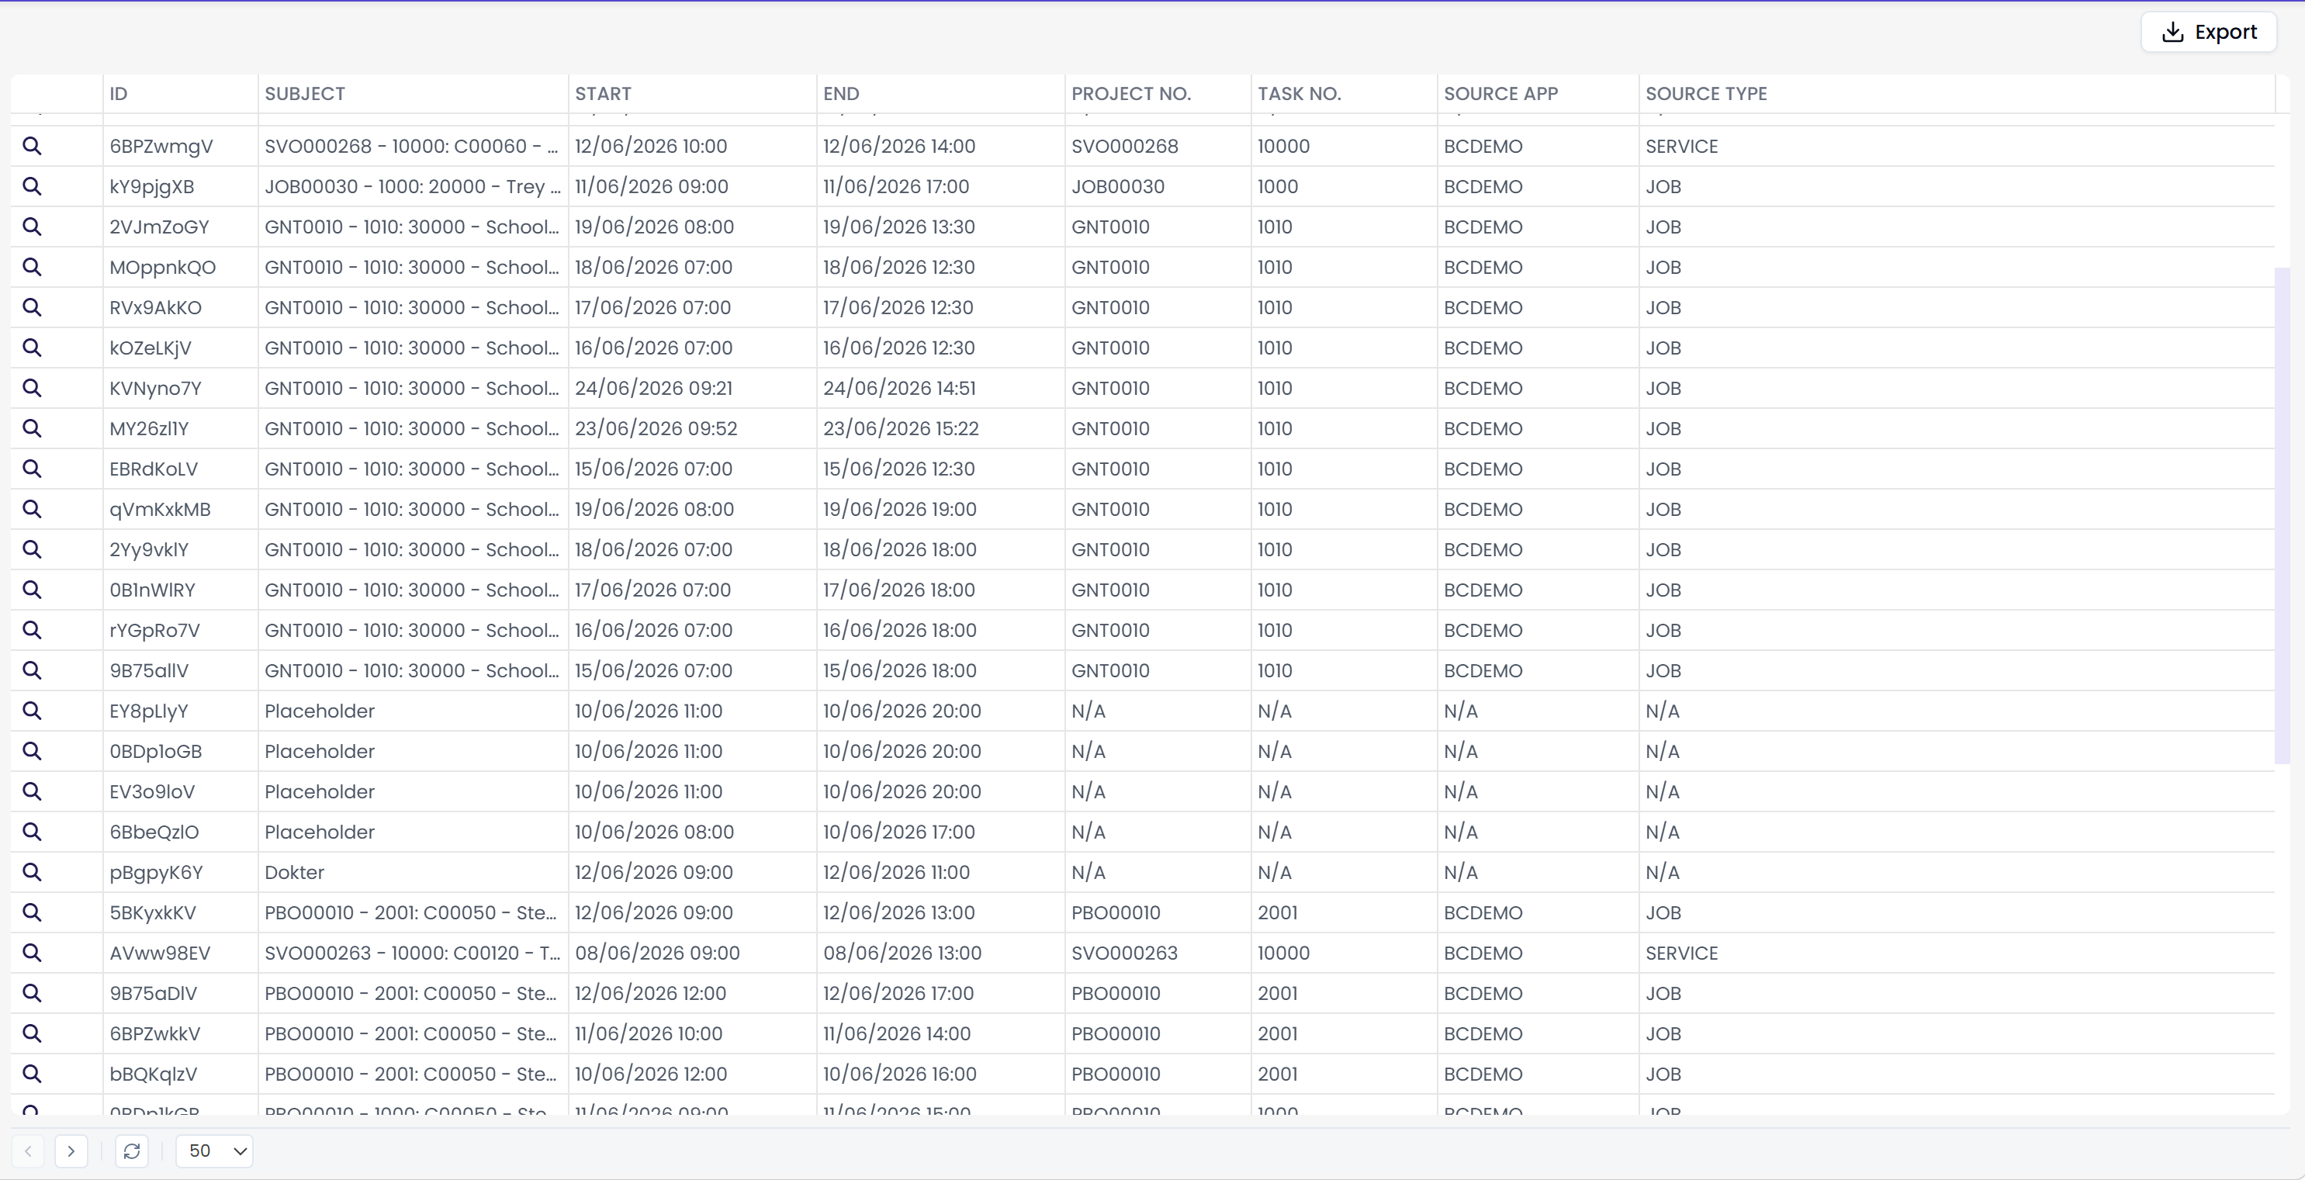This screenshot has width=2305, height=1180.
Task: Open details magnifier for row KVNyno7Y
Action: tap(31, 387)
